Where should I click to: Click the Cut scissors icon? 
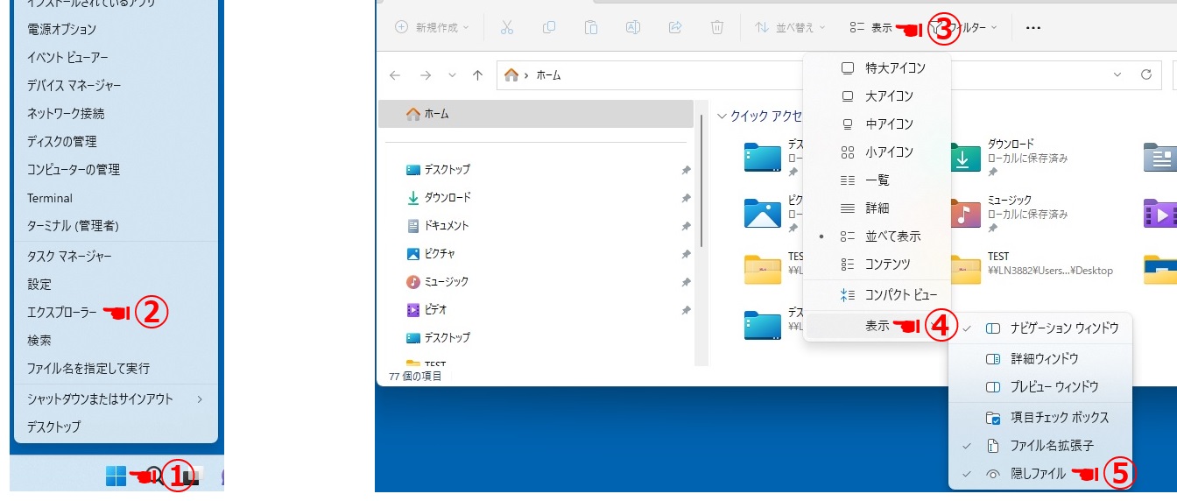(x=507, y=27)
